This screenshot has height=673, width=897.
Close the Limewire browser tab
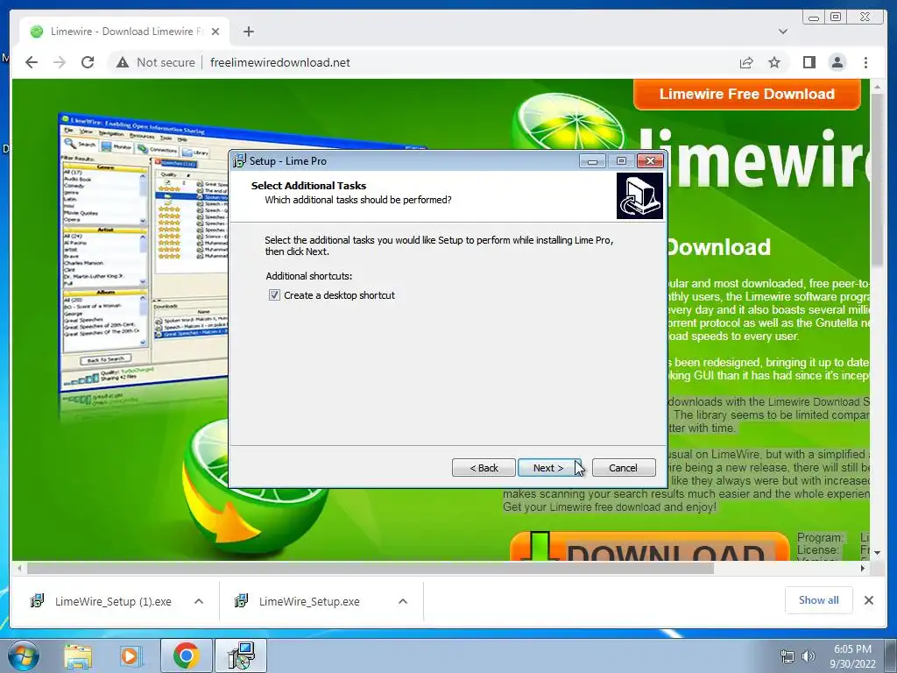[x=215, y=32]
